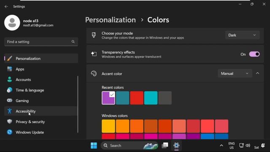Open the Manual accent color dropdown
The width and height of the screenshot is (270, 152).
[x=235, y=73]
